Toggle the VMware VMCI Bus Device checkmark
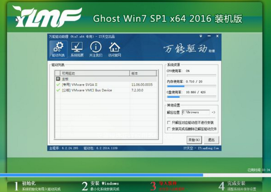The image size is (271, 192). point(58,90)
